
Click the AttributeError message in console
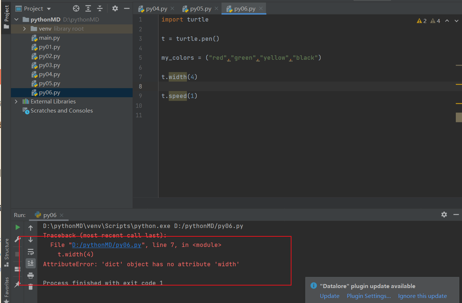click(141, 264)
